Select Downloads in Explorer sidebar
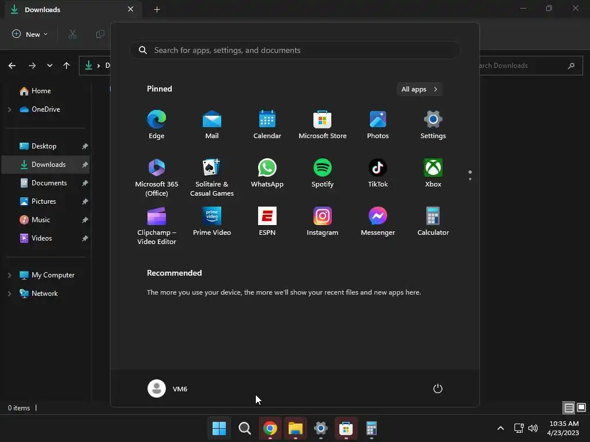The height and width of the screenshot is (442, 590). click(x=46, y=165)
